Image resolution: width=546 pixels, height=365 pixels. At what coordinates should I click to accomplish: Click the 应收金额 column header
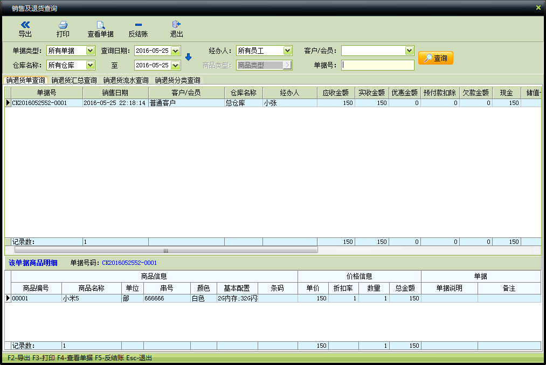pyautogui.click(x=335, y=93)
